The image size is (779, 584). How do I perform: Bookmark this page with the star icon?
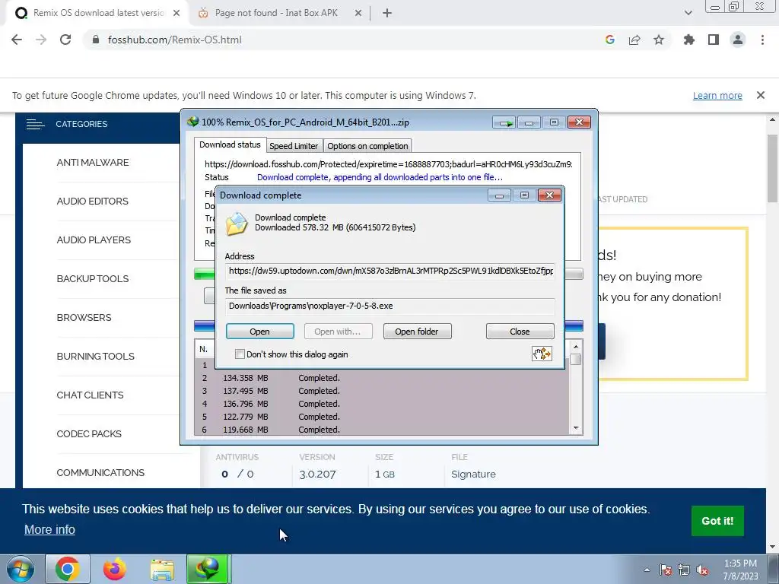[659, 40]
